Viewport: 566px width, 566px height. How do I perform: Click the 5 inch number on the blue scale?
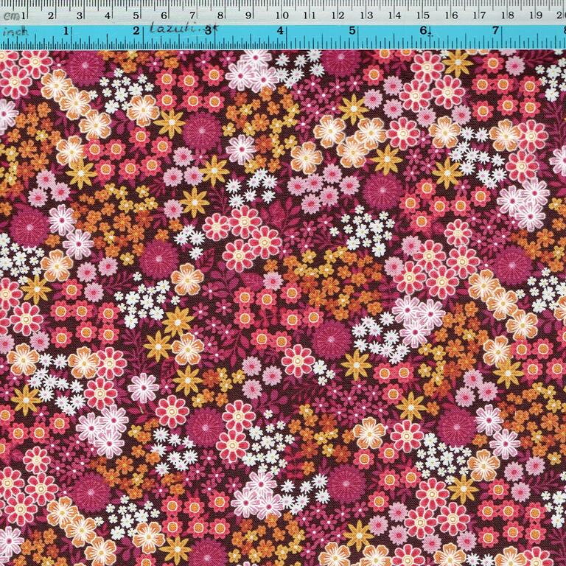(x=353, y=31)
